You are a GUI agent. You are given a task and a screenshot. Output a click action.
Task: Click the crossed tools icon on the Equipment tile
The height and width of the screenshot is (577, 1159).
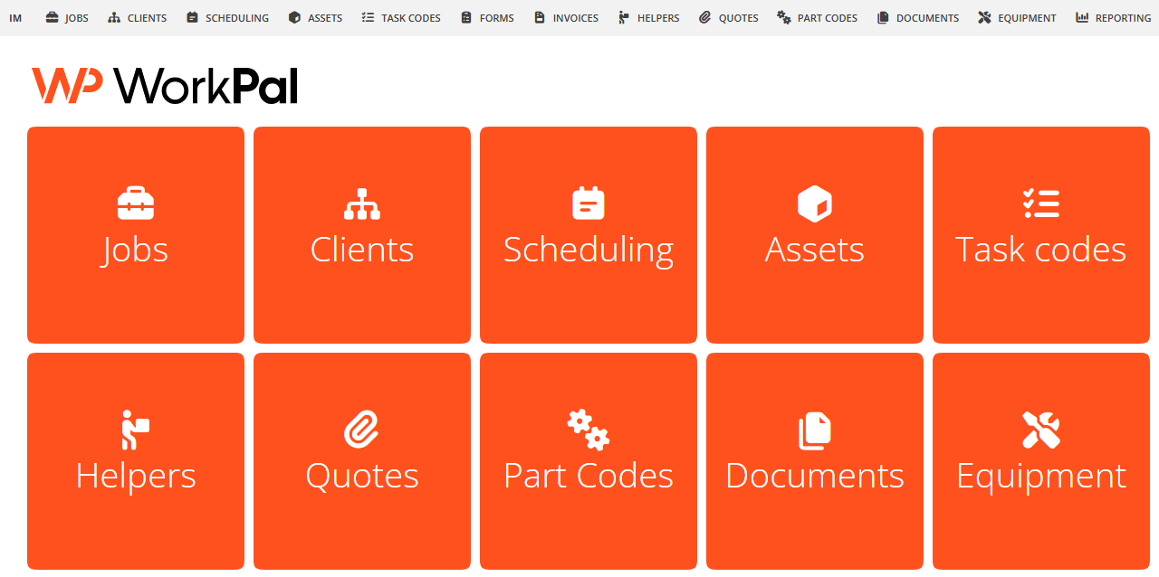click(1041, 430)
